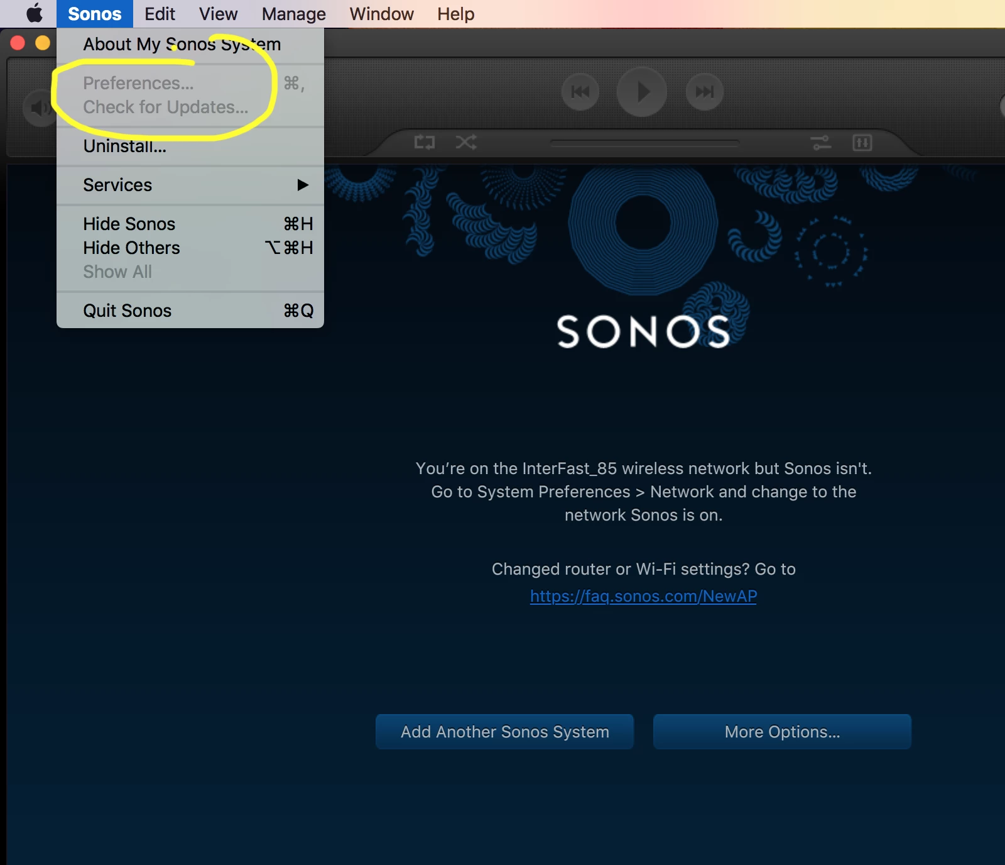Click the Play button
Image resolution: width=1005 pixels, height=865 pixels.
(641, 92)
